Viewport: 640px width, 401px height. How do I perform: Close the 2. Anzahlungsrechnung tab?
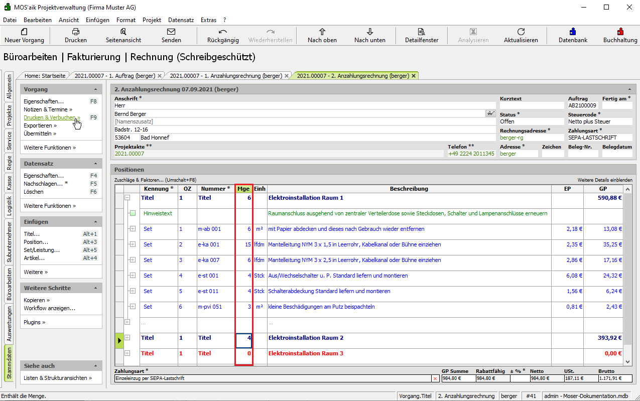[414, 76]
